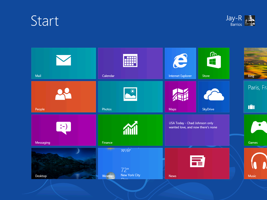
Task: Launch the Messaging tile
Action: tap(64, 130)
